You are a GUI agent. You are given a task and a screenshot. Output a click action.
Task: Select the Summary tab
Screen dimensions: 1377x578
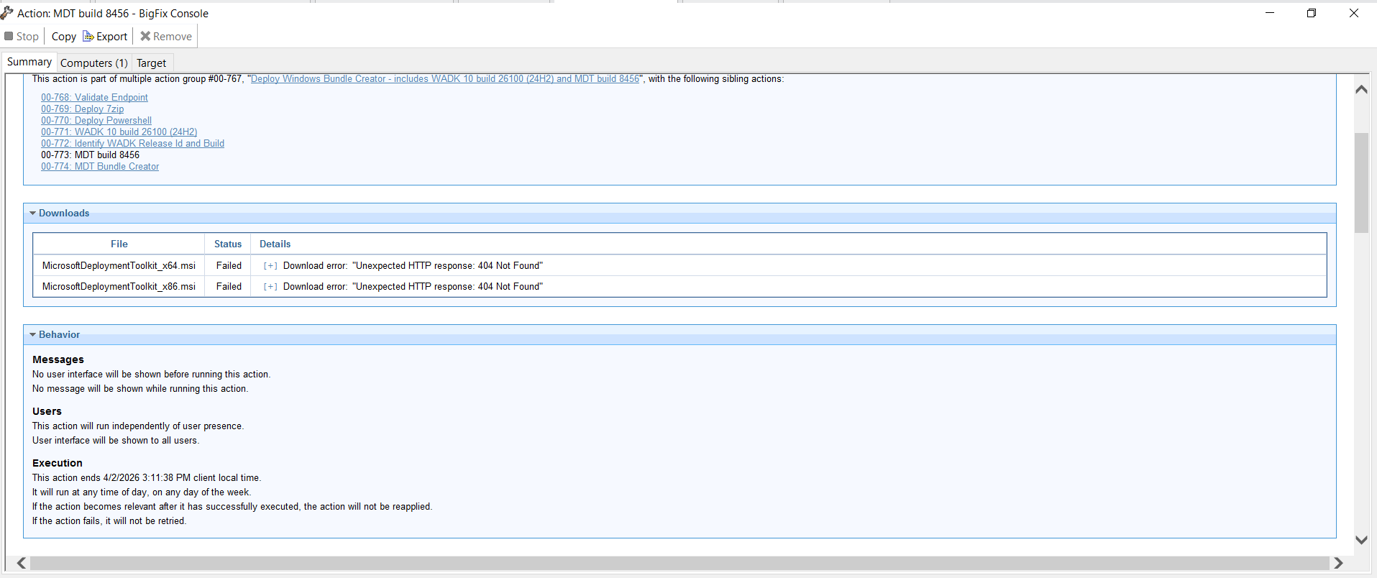coord(29,63)
